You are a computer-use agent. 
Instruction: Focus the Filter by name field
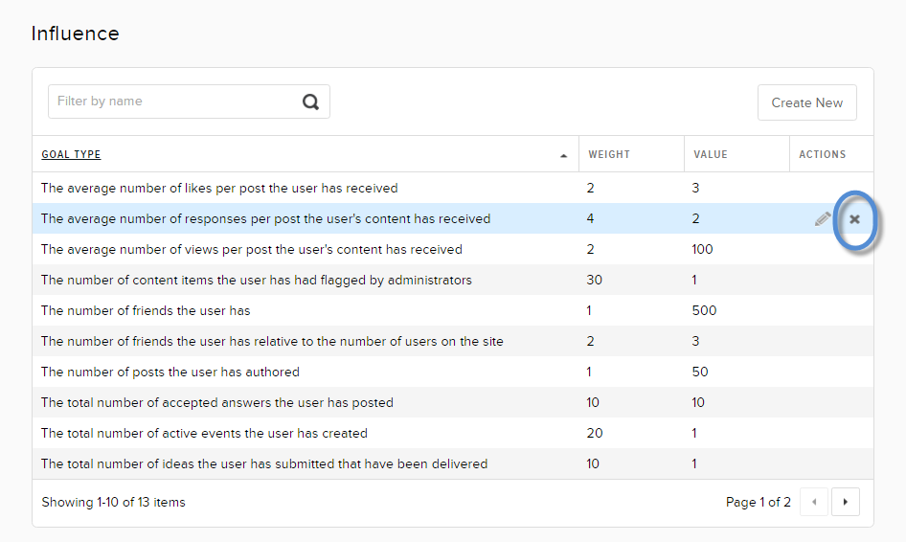point(172,102)
